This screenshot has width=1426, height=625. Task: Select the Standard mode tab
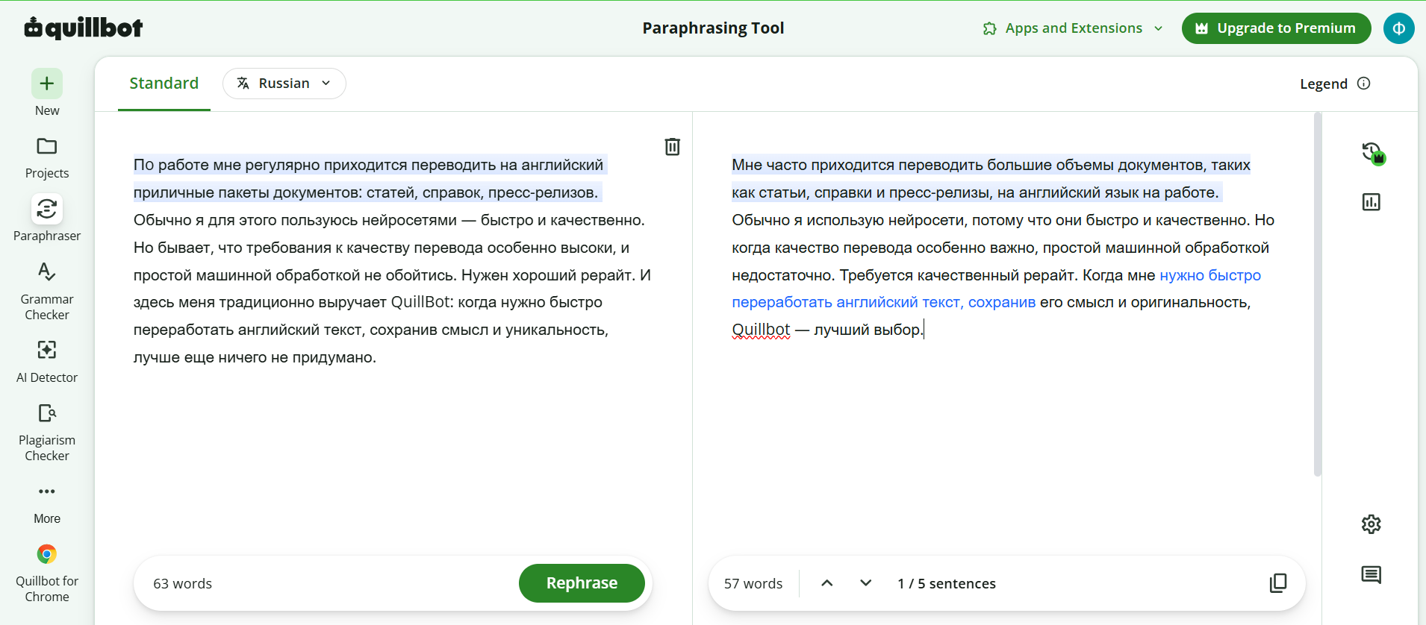[x=164, y=84]
